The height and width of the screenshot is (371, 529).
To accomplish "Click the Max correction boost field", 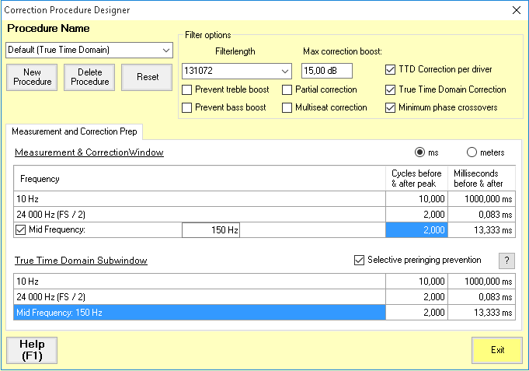I will (326, 71).
